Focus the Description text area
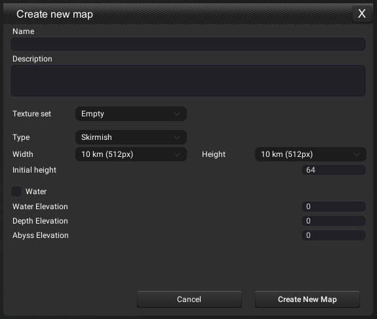The width and height of the screenshot is (377, 319). [188, 80]
